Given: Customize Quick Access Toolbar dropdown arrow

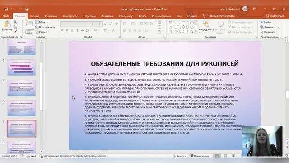Looking at the screenshot, I should pyautogui.click(x=33, y=9).
